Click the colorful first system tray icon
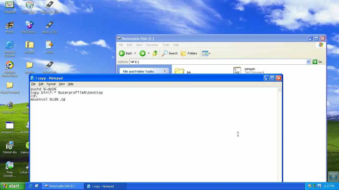 309,186
